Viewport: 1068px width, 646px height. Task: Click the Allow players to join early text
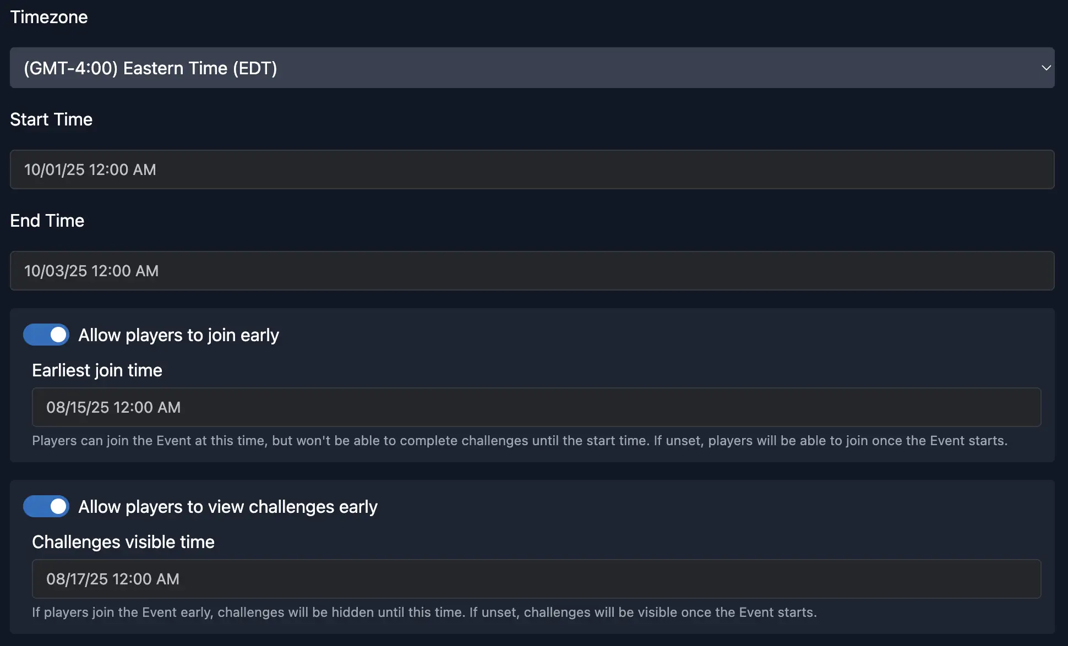(x=178, y=335)
